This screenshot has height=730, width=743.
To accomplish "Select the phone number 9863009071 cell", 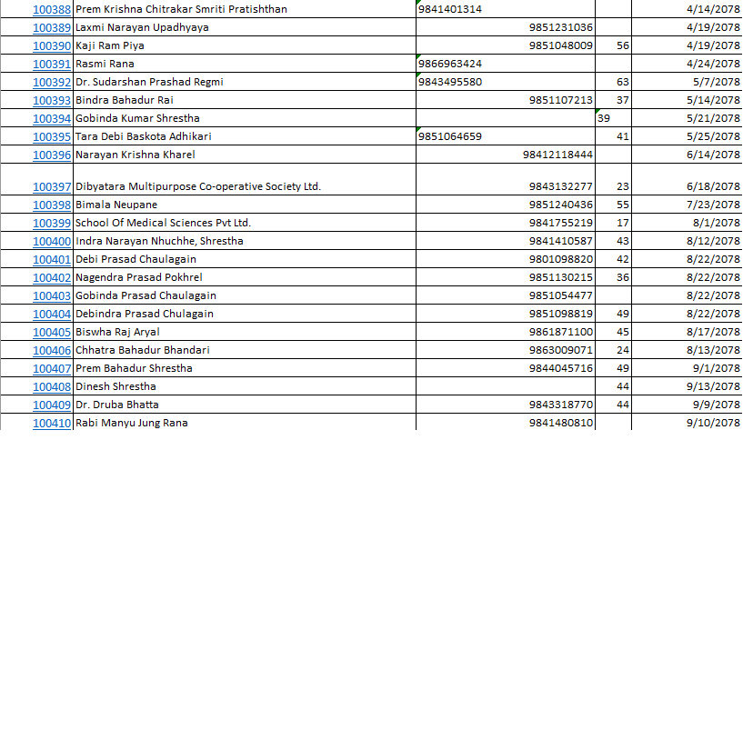I will coord(560,350).
